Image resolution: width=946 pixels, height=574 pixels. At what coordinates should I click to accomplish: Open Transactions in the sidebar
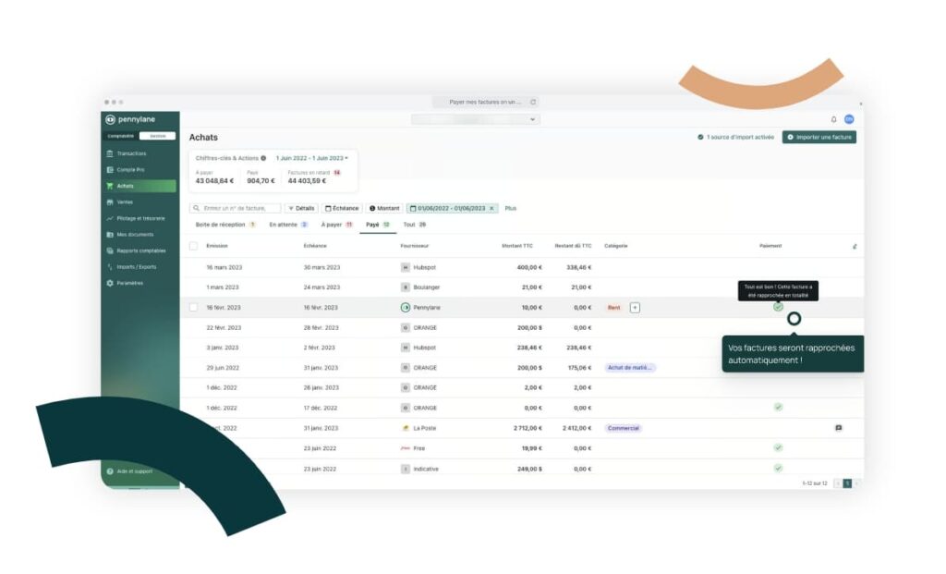[x=131, y=153]
